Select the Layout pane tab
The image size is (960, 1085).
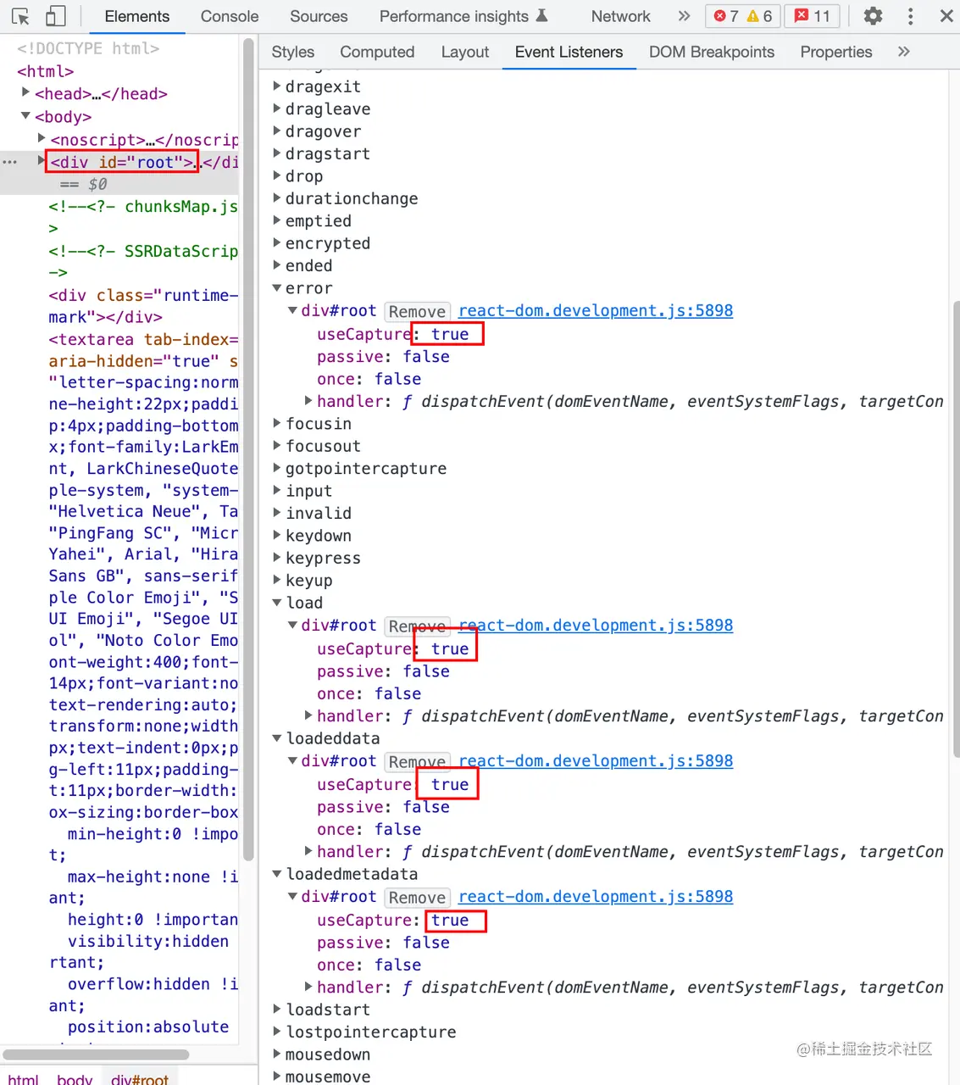pyautogui.click(x=465, y=52)
